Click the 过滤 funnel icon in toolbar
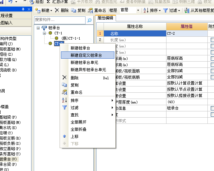The height and width of the screenshot is (171, 214). (165, 10)
